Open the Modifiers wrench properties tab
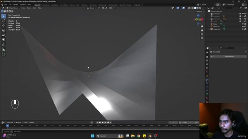This screenshot has width=248, height=139. [207, 80]
